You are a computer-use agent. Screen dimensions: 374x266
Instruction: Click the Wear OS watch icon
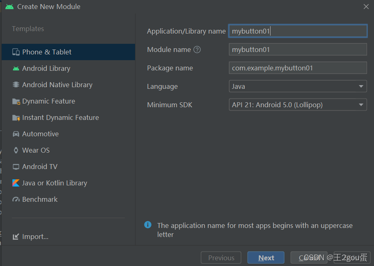point(16,150)
